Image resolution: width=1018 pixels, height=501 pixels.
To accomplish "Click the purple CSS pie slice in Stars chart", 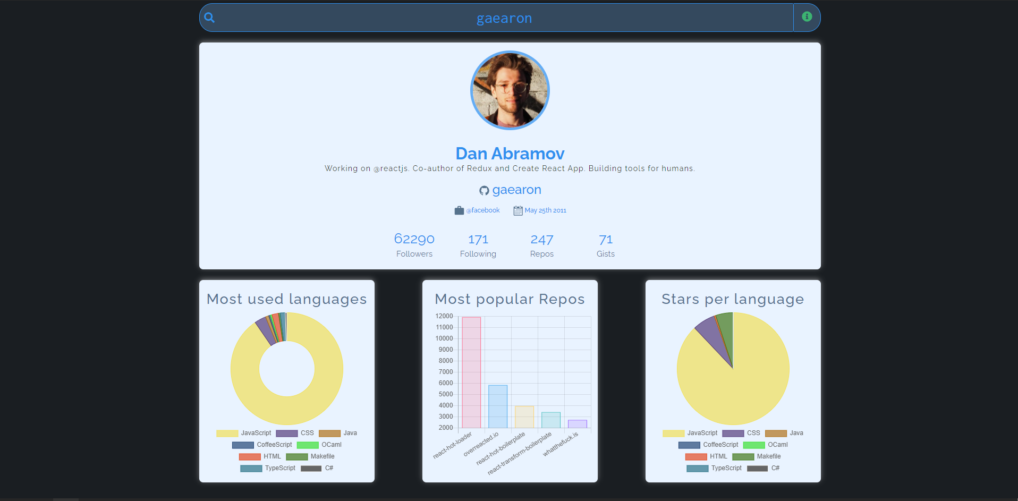I will click(715, 337).
